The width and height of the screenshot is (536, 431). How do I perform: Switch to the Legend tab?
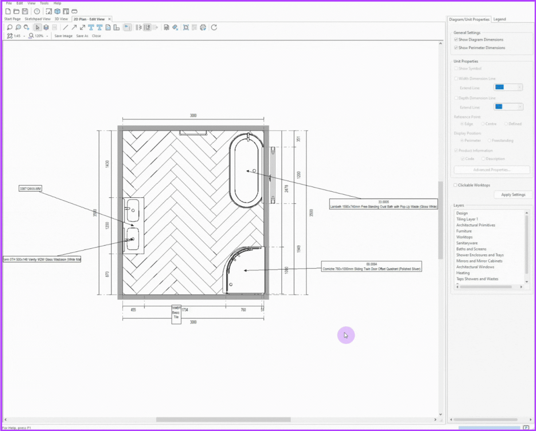[x=499, y=19]
